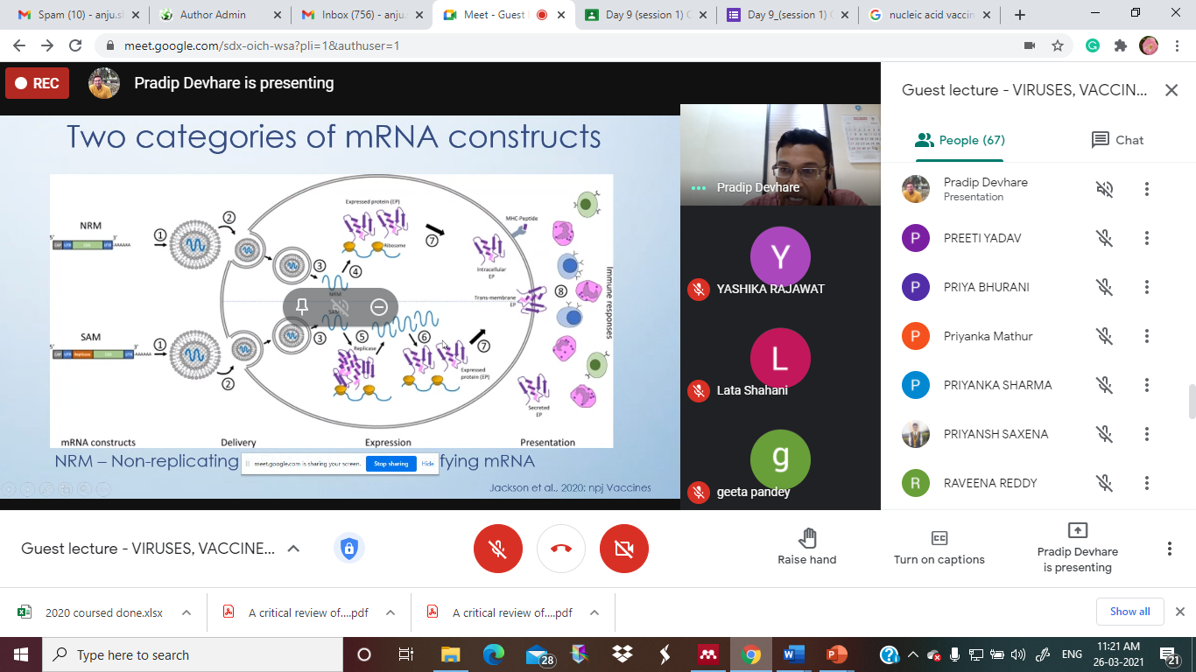Open more options for Priyanka Mathur

tap(1147, 336)
